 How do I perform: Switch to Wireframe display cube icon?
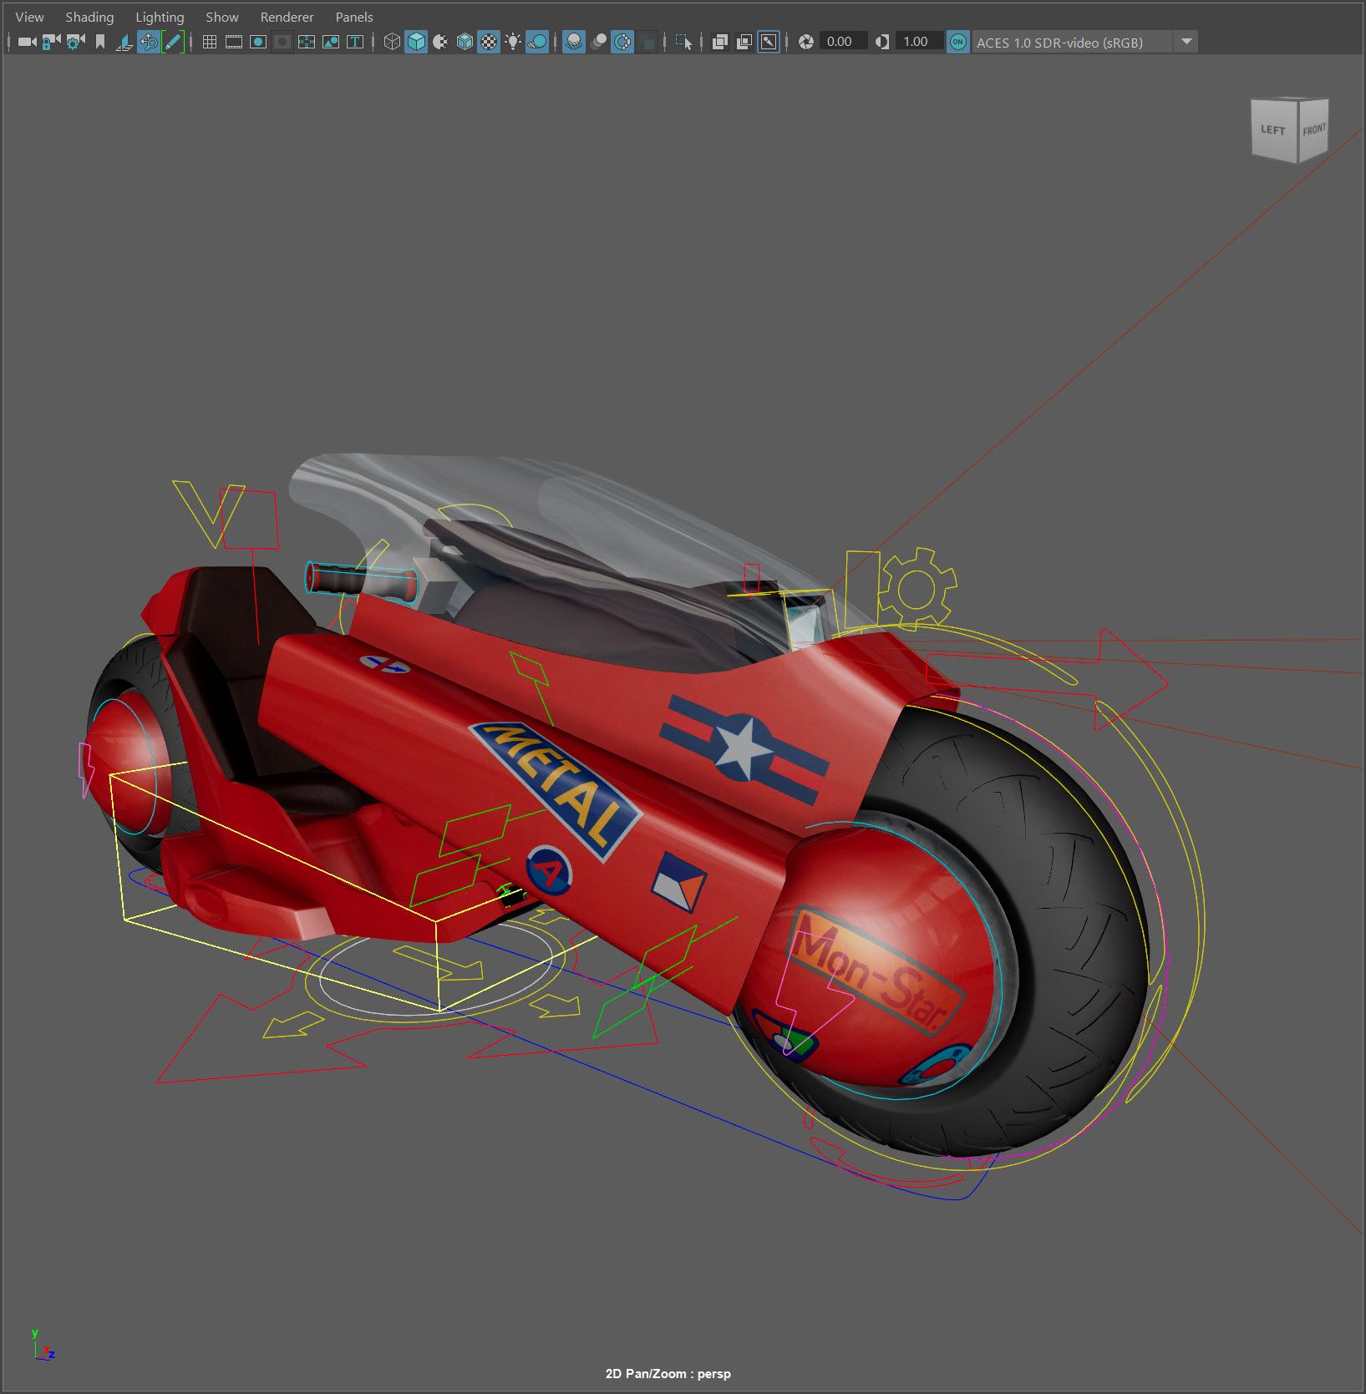coord(391,42)
